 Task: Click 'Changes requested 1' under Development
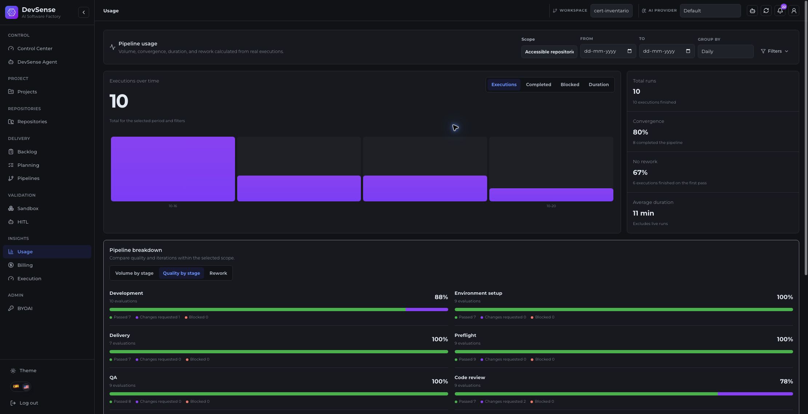[160, 317]
